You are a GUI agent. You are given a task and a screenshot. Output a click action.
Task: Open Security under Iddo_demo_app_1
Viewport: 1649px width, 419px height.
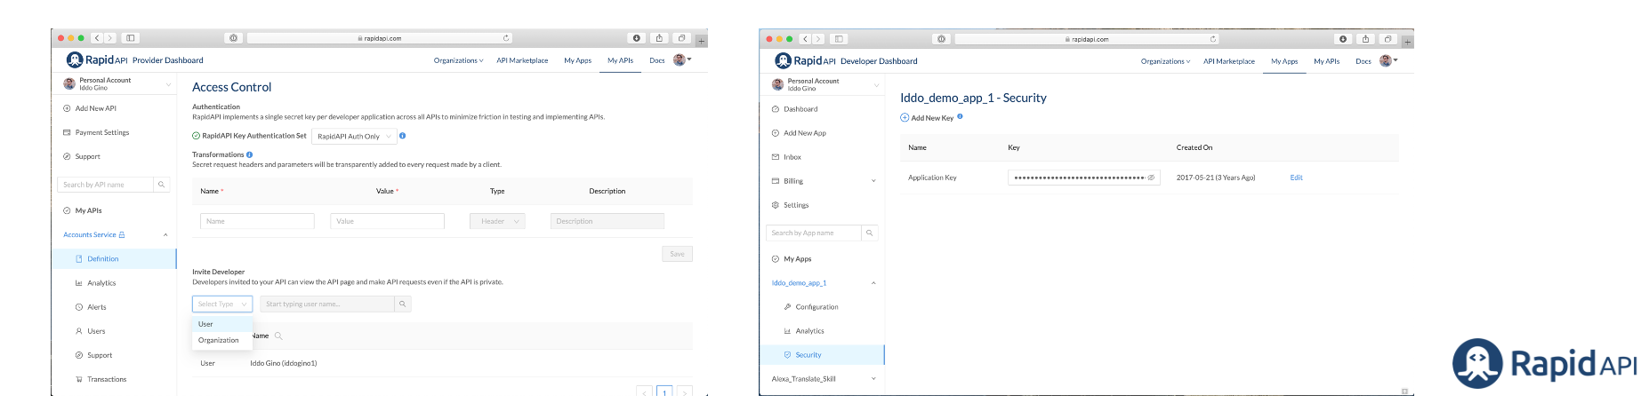822,354
